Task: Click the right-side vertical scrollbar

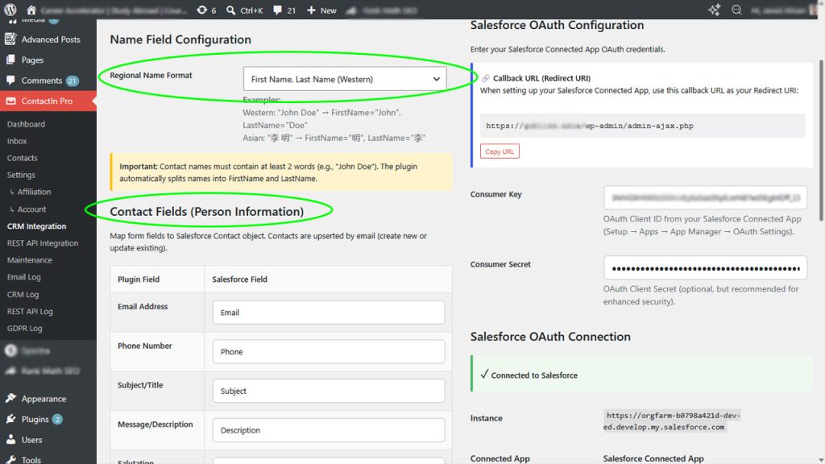Action: (x=821, y=139)
